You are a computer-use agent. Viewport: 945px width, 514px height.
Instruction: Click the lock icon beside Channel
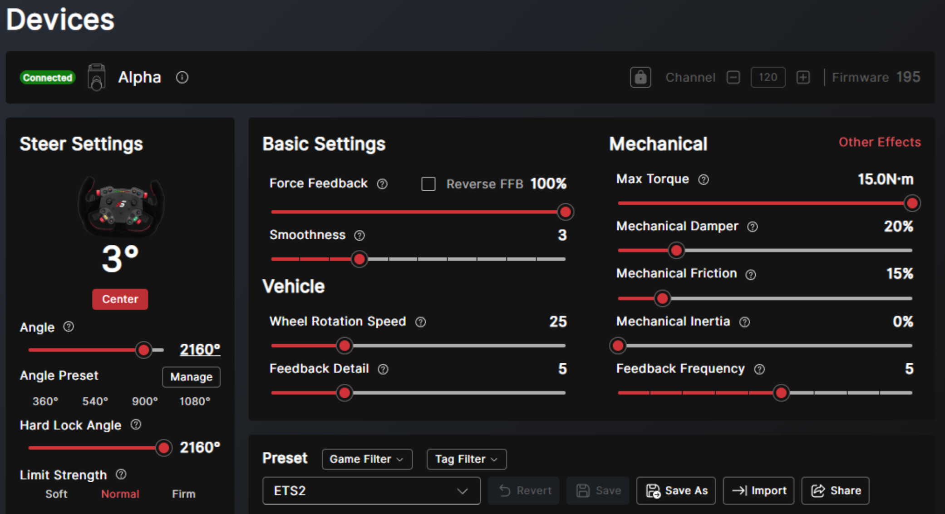point(640,77)
